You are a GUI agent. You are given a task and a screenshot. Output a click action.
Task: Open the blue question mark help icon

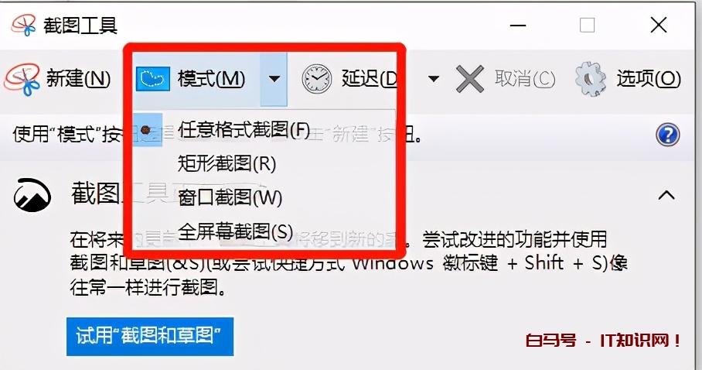click(667, 135)
